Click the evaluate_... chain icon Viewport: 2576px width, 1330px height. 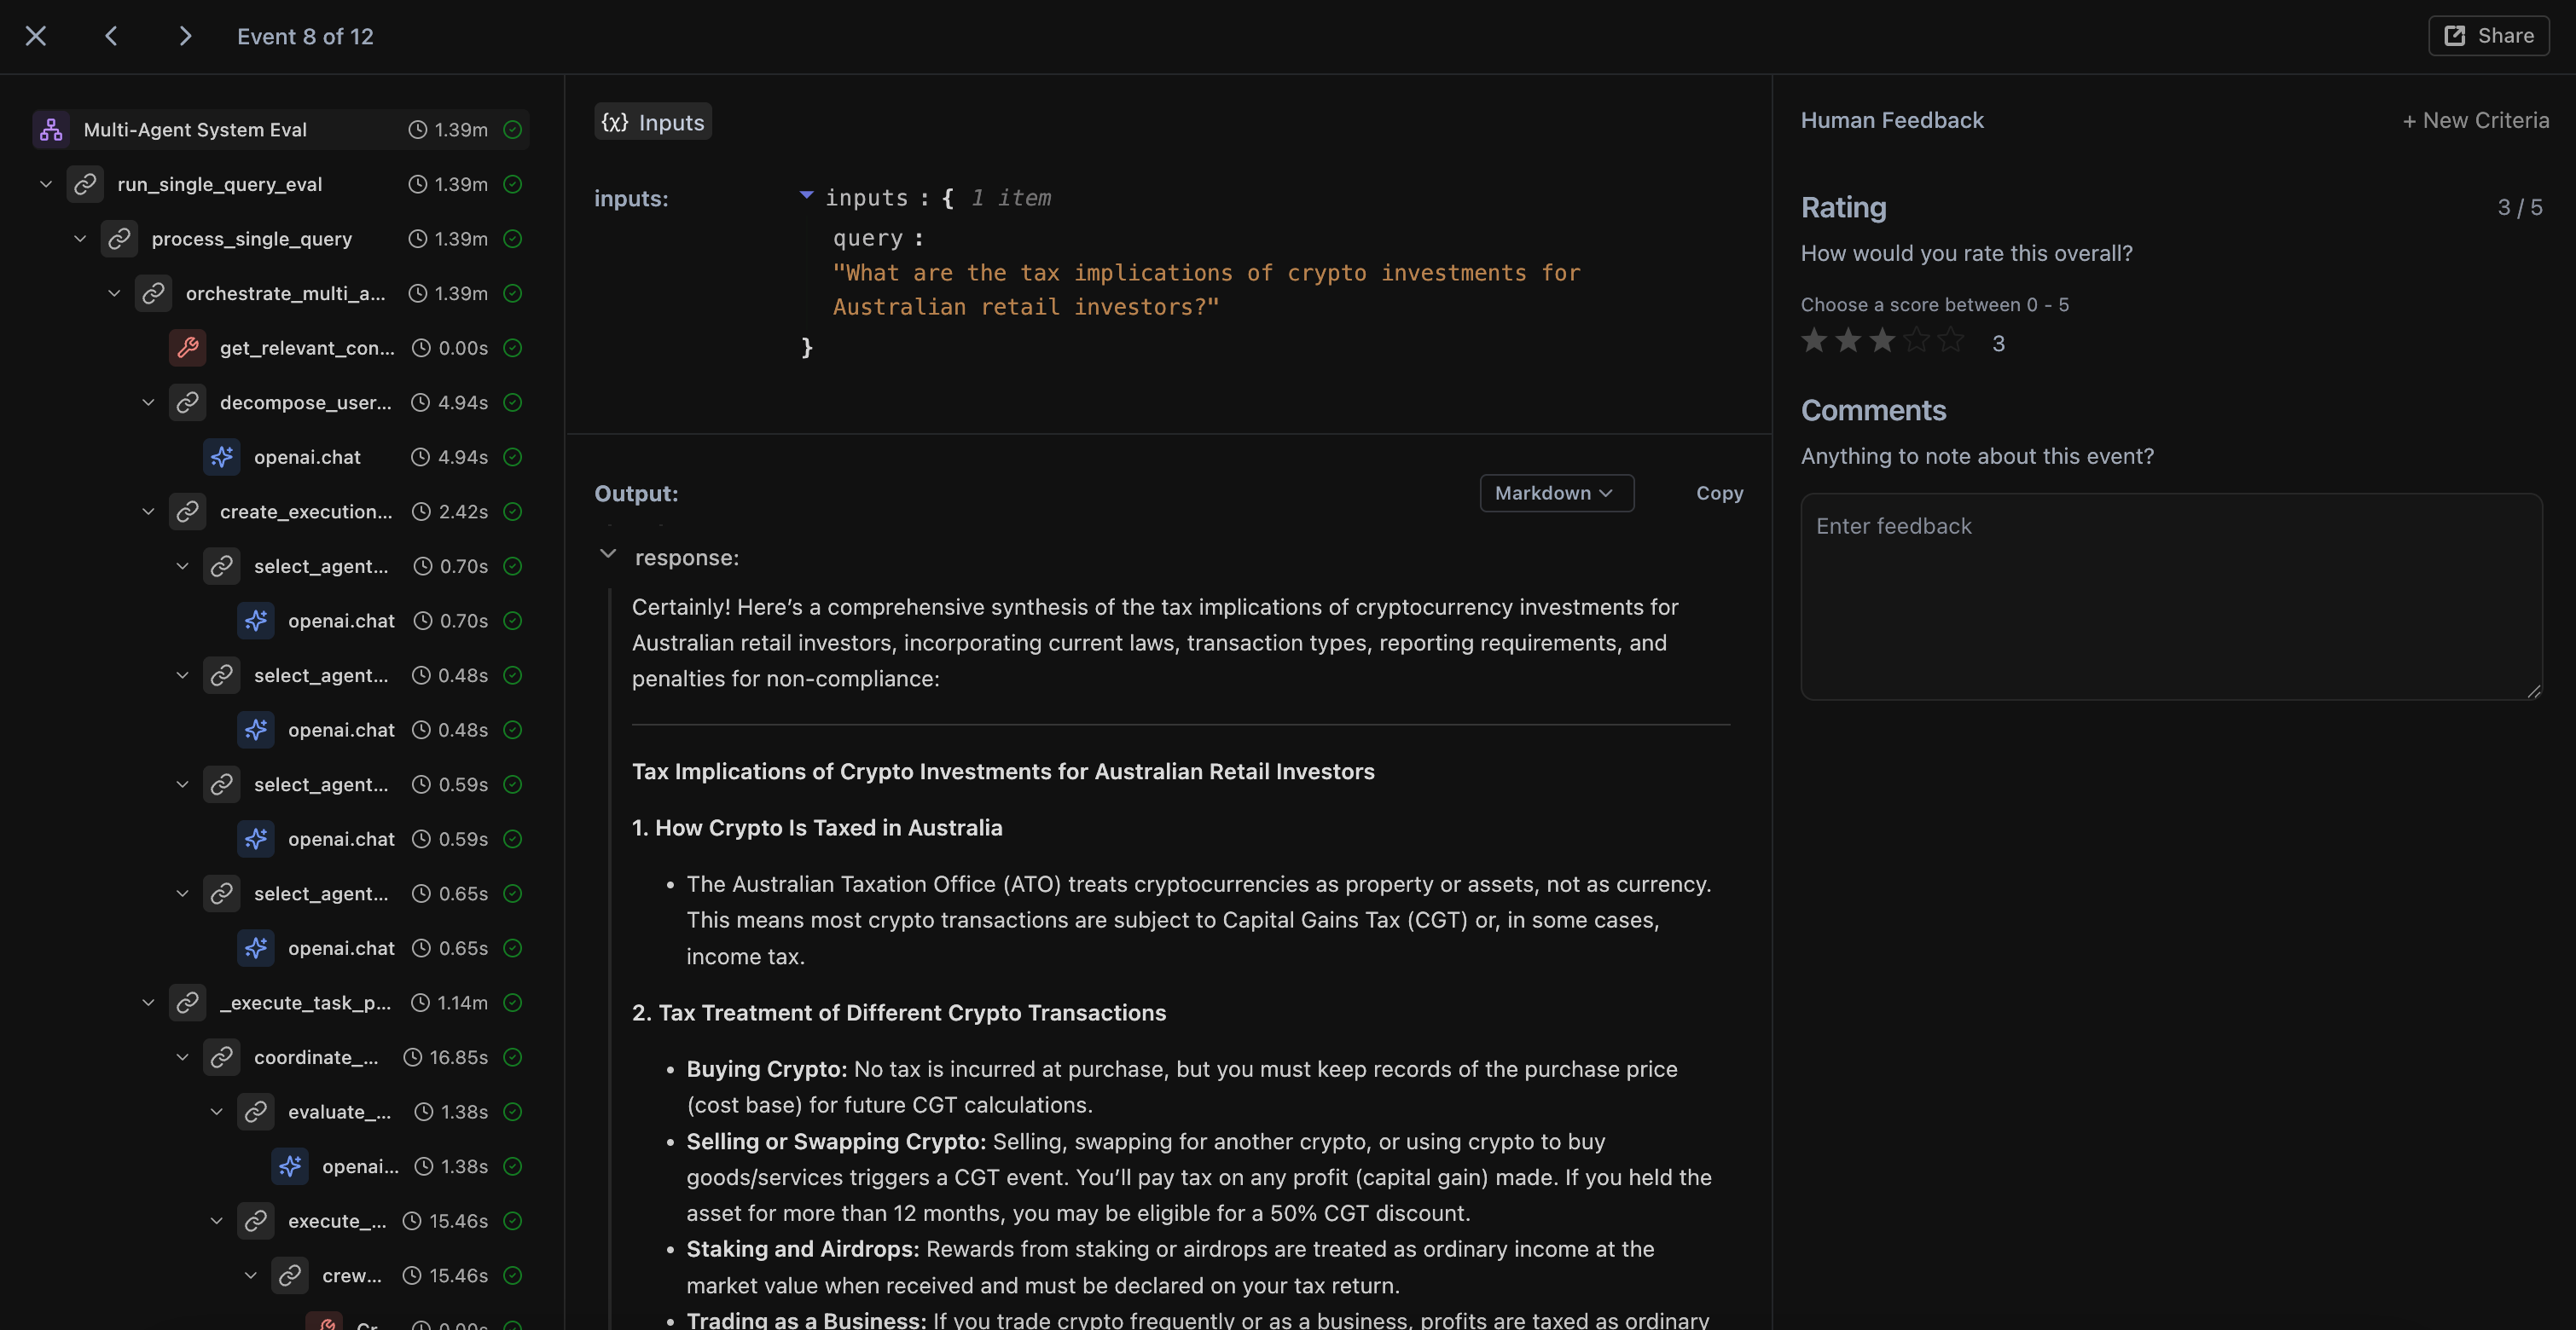pos(255,1111)
